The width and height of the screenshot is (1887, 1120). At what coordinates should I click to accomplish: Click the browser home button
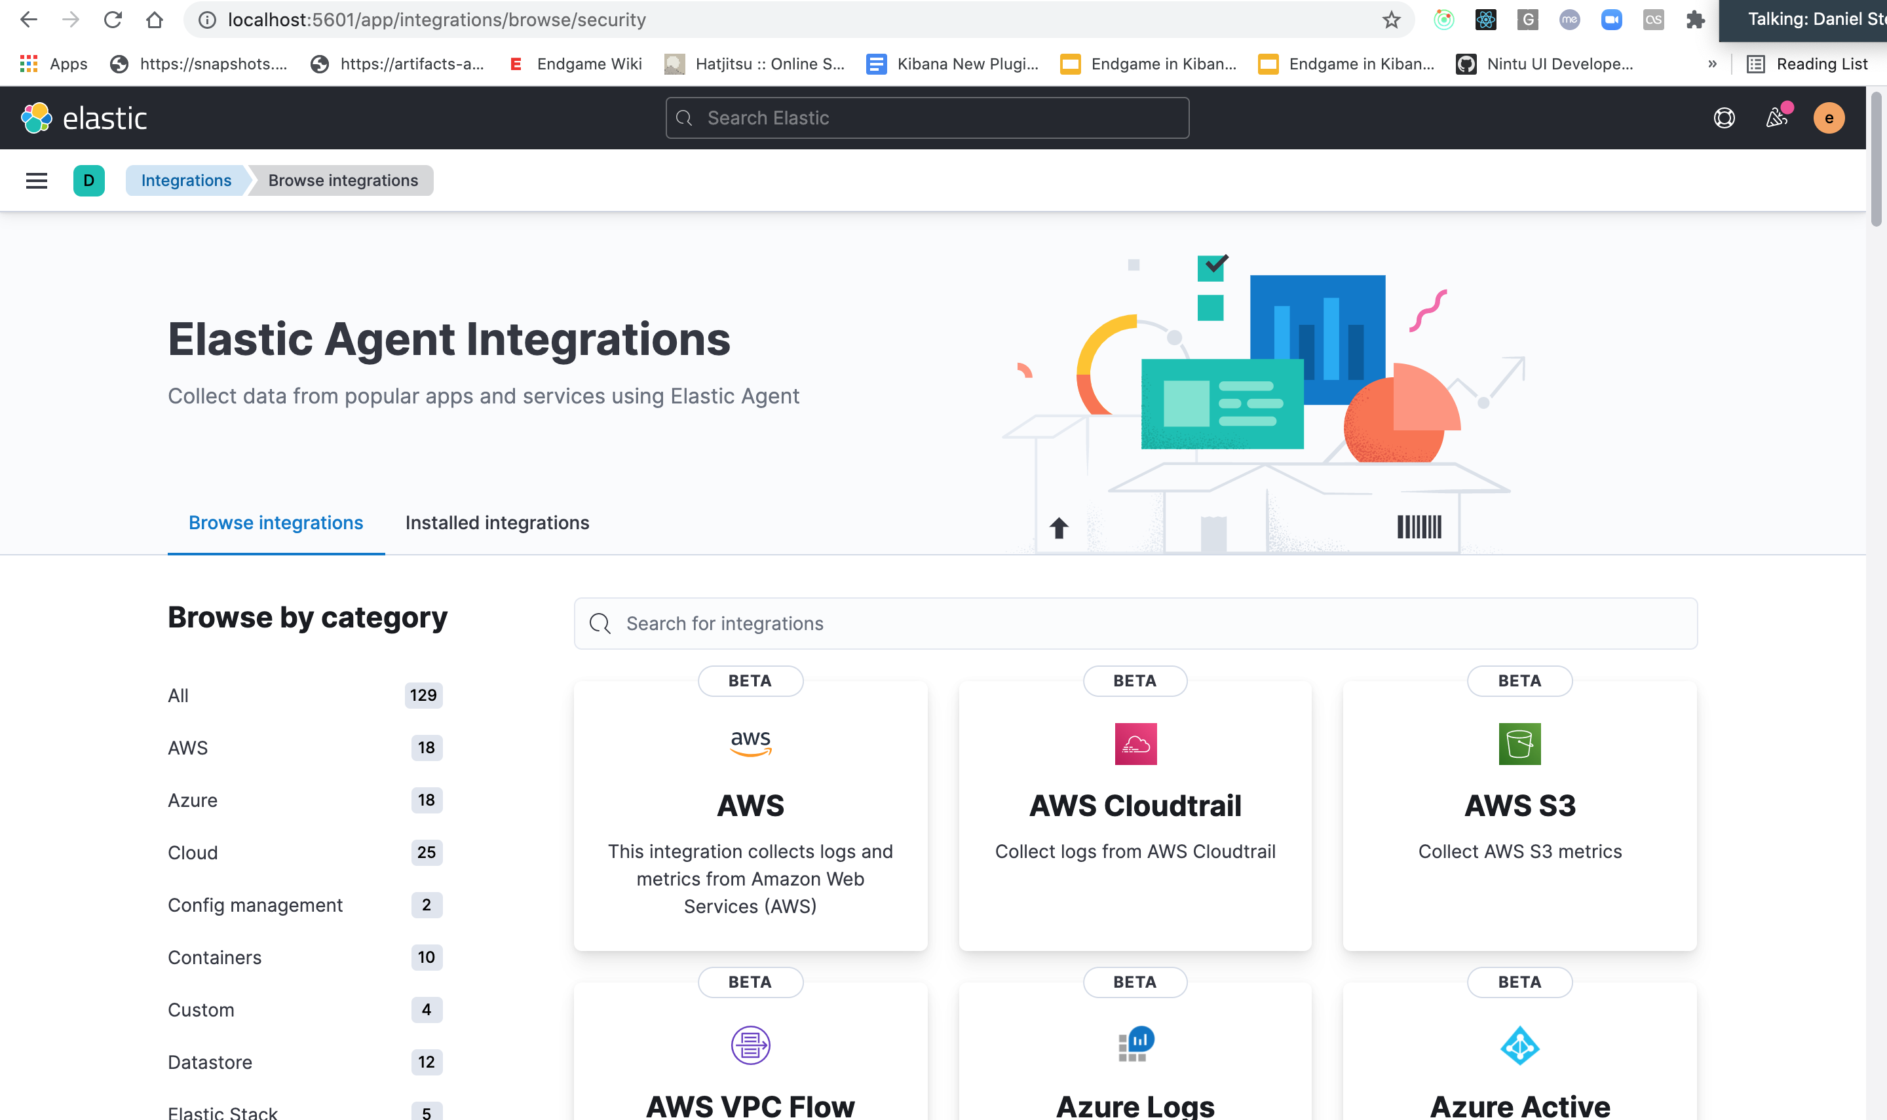tap(155, 20)
